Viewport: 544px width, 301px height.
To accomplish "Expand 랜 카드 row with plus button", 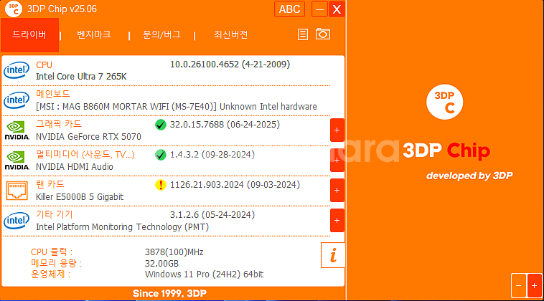I will tap(337, 191).
